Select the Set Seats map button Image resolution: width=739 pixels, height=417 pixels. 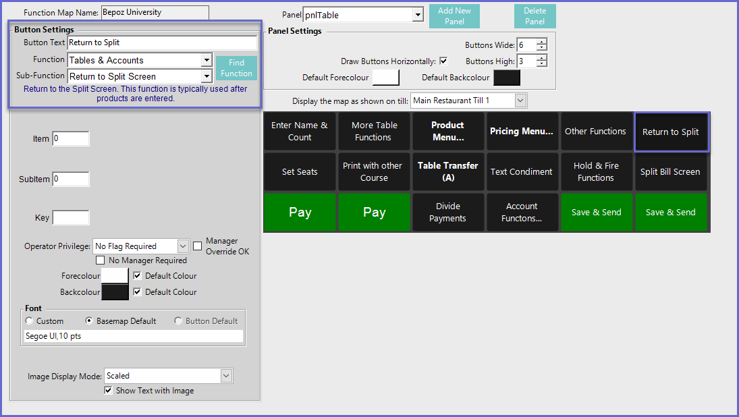click(300, 172)
